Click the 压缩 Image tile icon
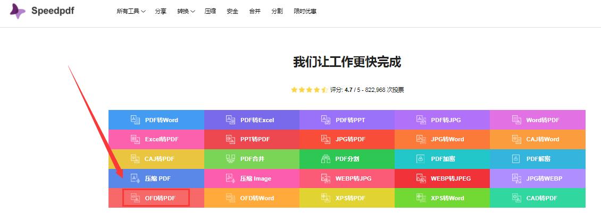The width and height of the screenshot is (601, 213). pyautogui.click(x=230, y=178)
